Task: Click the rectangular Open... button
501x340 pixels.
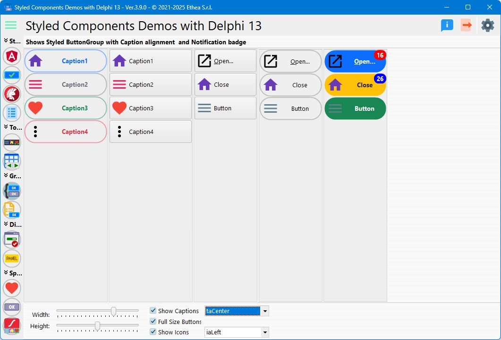Action: [226, 61]
